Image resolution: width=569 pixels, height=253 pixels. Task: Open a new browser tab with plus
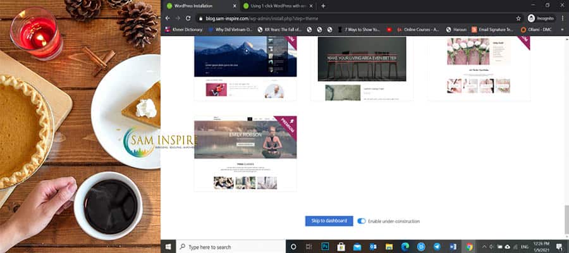(x=323, y=6)
